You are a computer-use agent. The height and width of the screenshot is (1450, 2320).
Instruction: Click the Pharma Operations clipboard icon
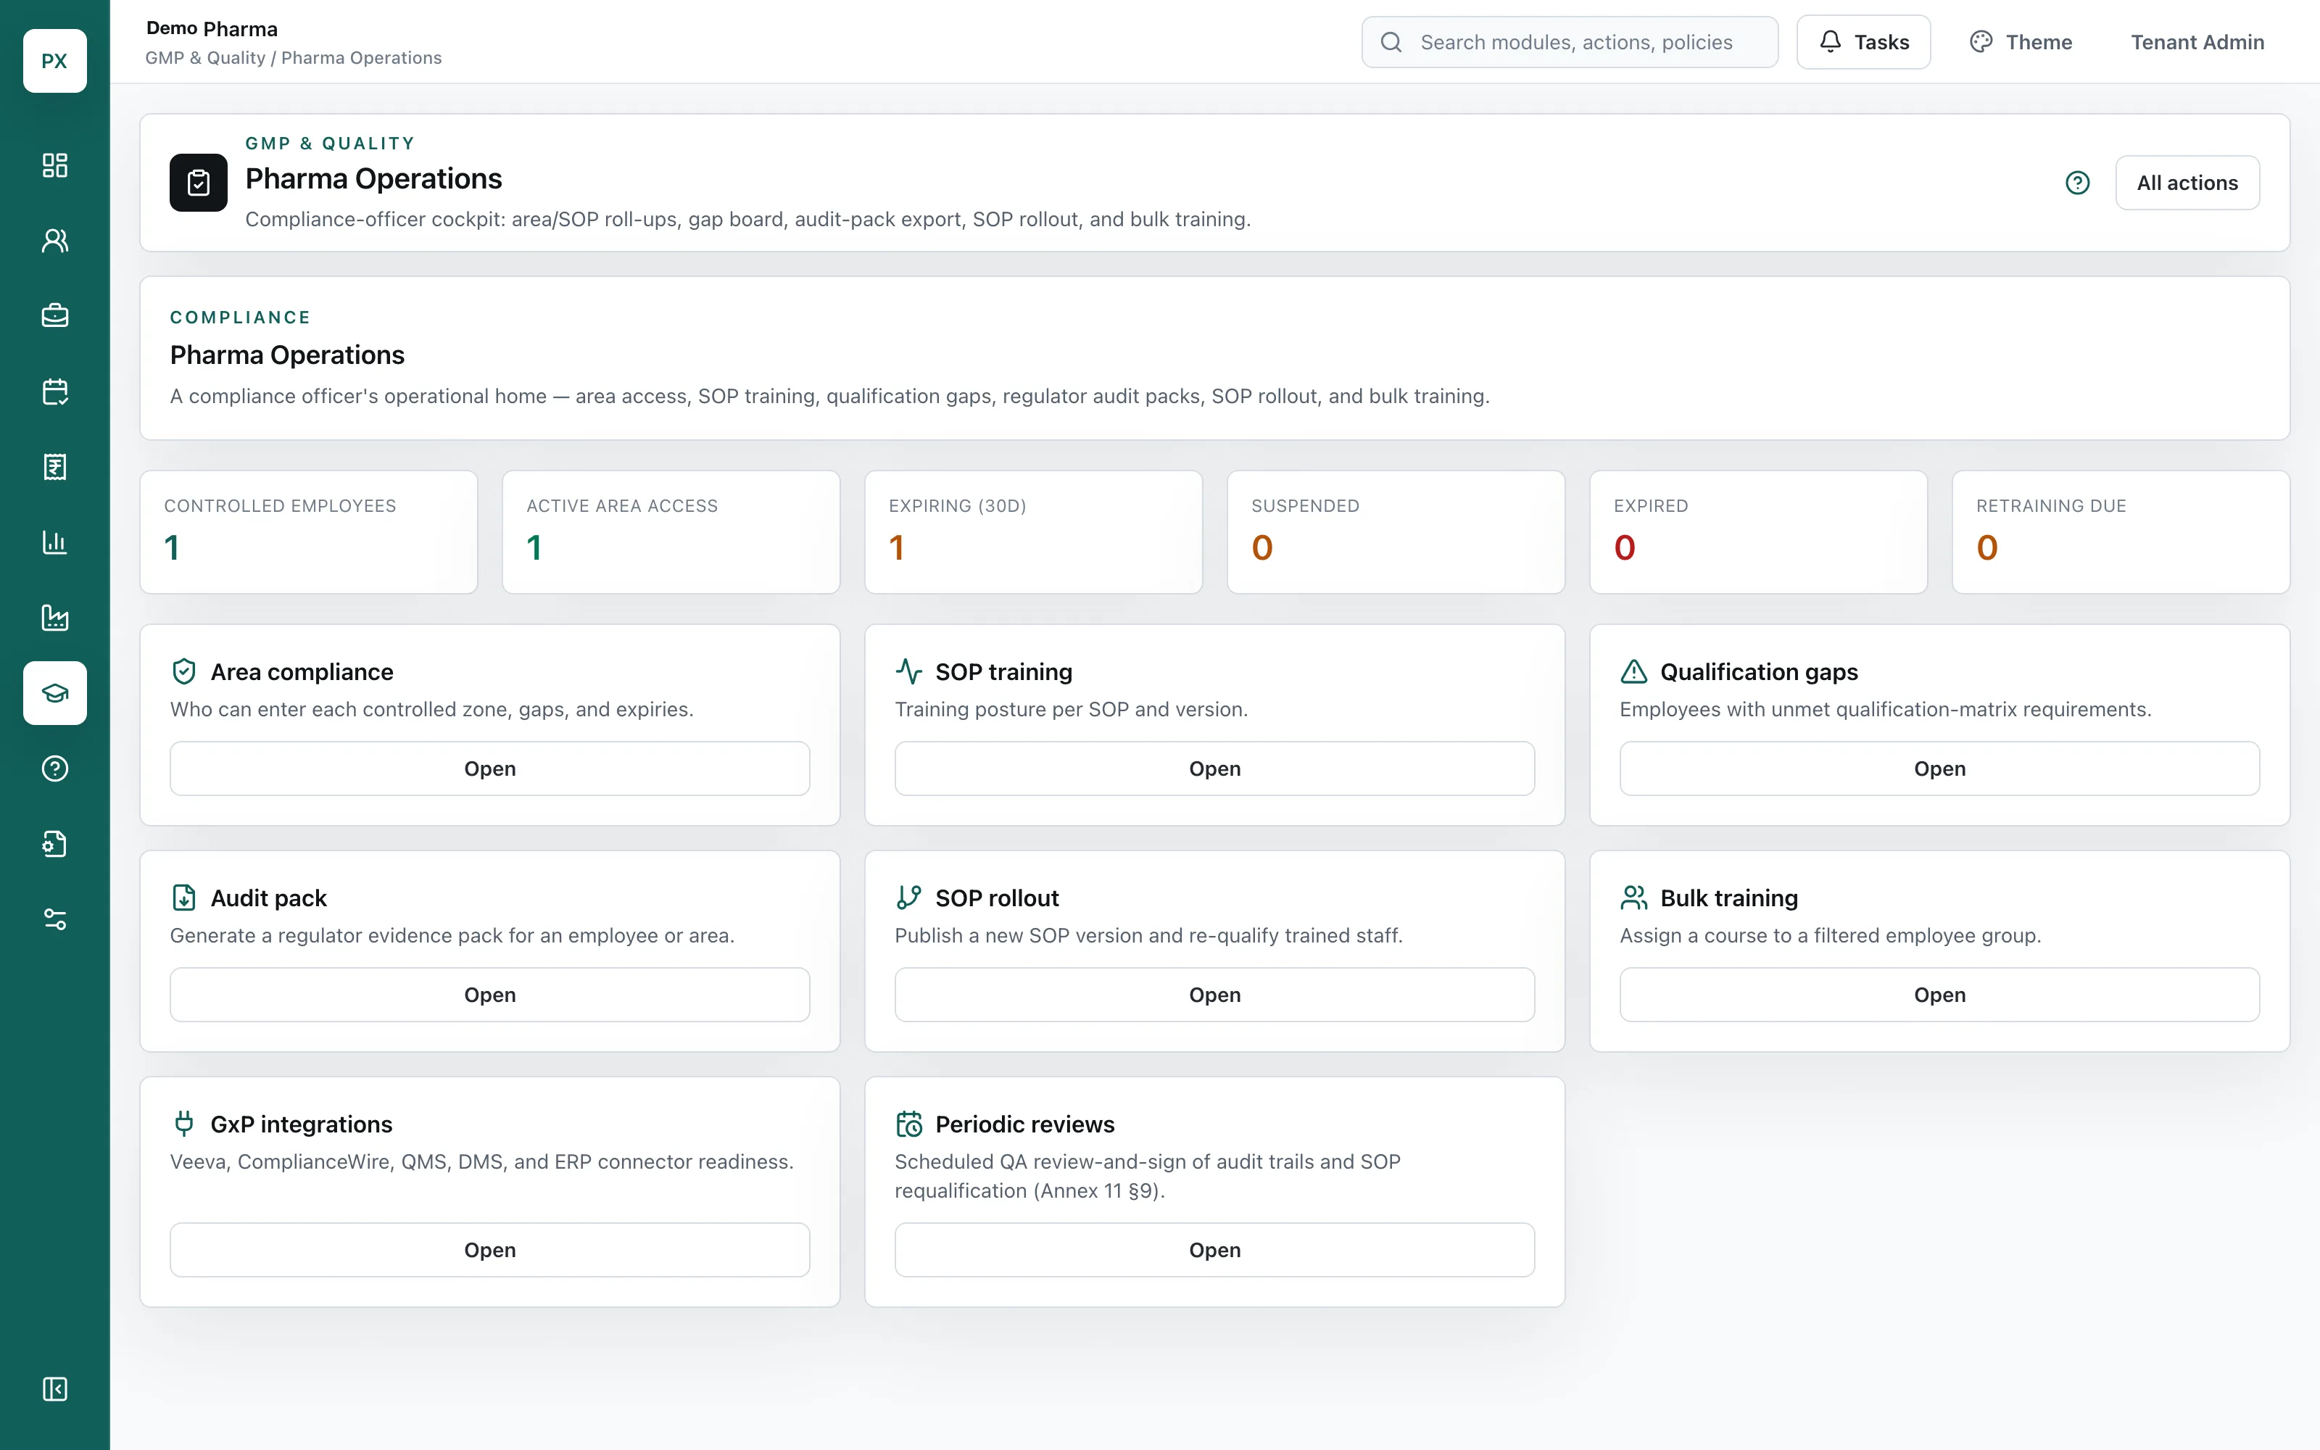[x=199, y=182]
